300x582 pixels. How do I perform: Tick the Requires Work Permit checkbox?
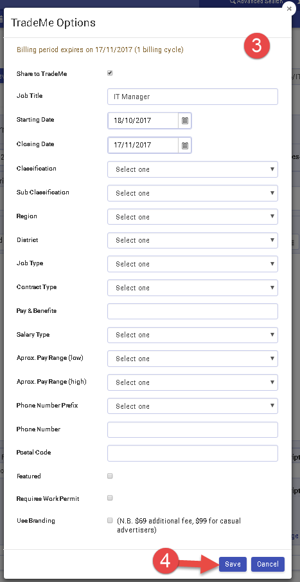tap(110, 498)
